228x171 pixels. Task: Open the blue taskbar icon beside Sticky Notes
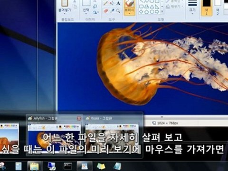[117, 166]
